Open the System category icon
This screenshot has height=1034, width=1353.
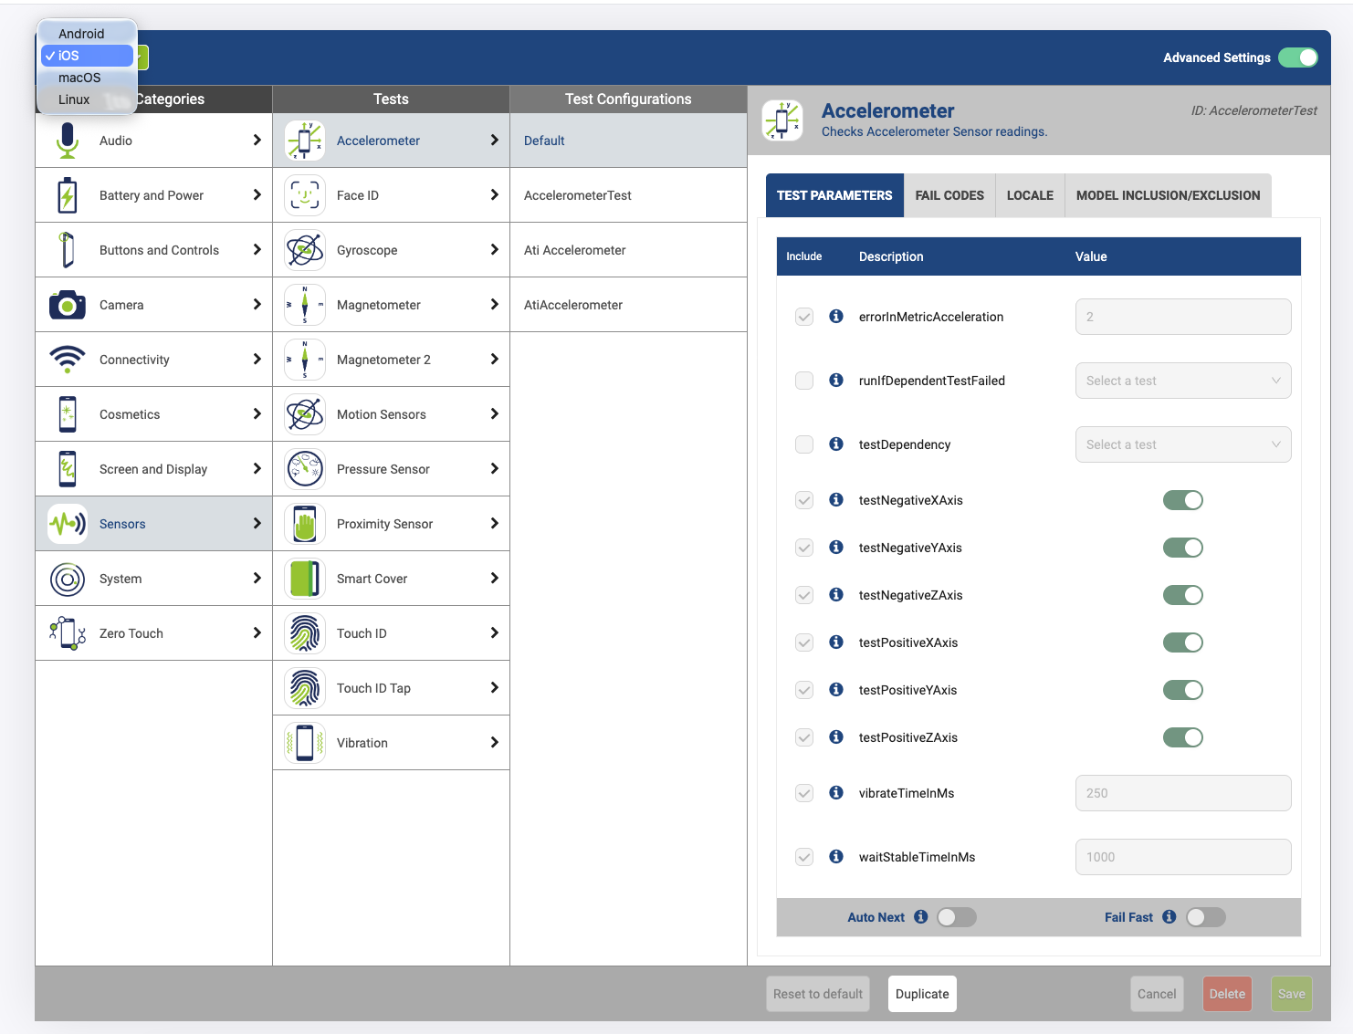coord(67,579)
